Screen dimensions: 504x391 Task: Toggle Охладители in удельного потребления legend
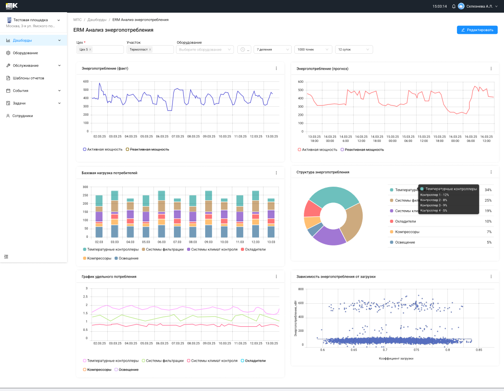pos(253,361)
